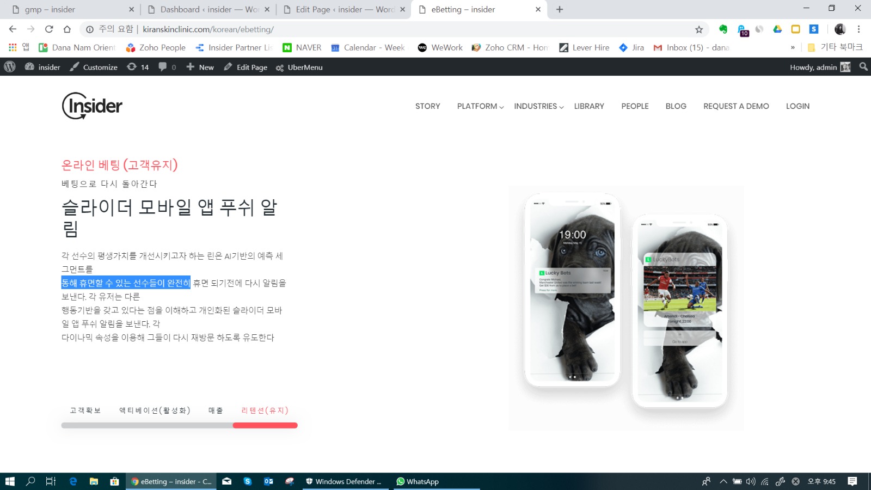Open the Chrome three-dot menu
Screen dimensions: 871x490
[x=858, y=29]
